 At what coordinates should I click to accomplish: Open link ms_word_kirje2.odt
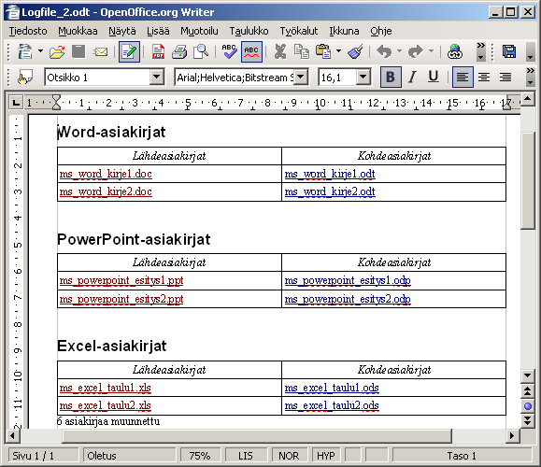(x=330, y=191)
